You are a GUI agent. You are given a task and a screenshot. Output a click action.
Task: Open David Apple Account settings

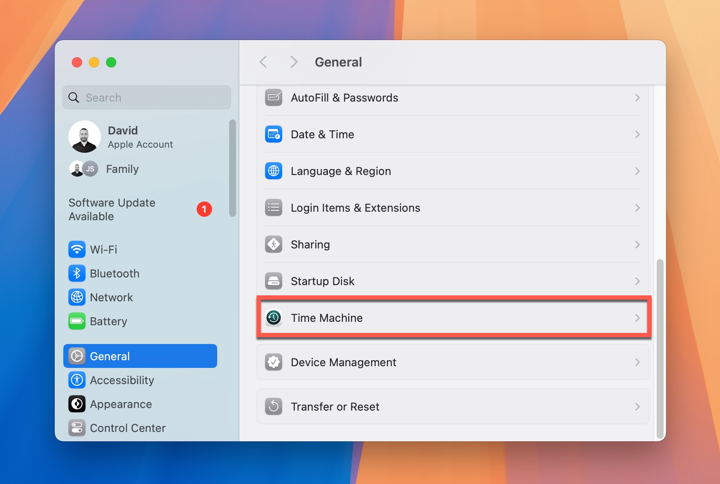tap(140, 137)
